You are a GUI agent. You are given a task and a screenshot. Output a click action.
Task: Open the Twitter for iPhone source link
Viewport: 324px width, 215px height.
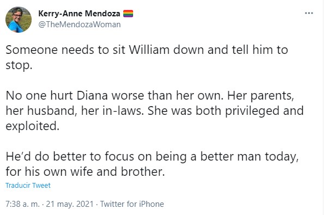[x=132, y=204]
